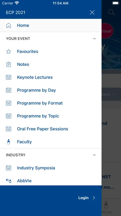The image size is (121, 216).
Task: Tap the AbbVie microscope icon
Action: point(9,181)
